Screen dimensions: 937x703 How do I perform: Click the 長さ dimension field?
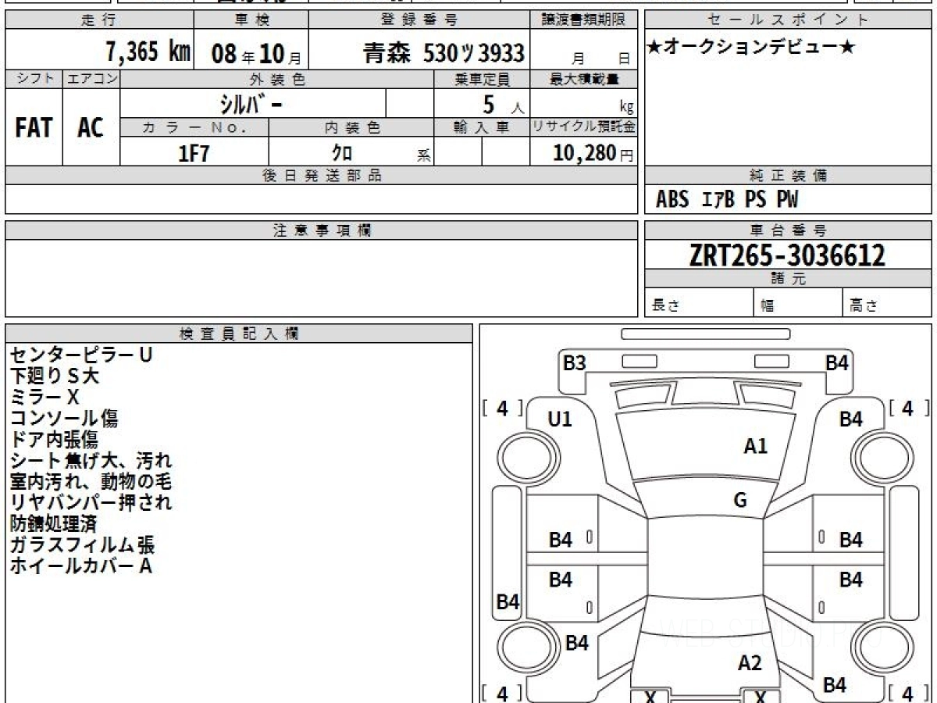pyautogui.click(x=700, y=303)
